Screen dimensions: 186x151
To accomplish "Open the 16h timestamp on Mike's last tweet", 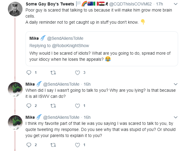I will click(87, 117).
